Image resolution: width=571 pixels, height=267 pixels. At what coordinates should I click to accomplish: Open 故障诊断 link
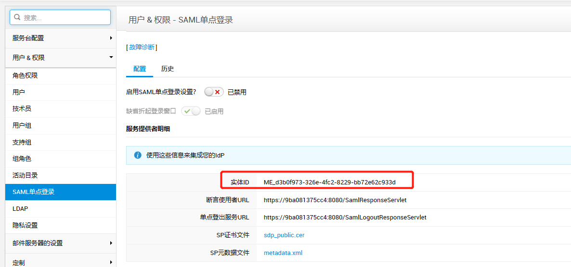pos(142,47)
